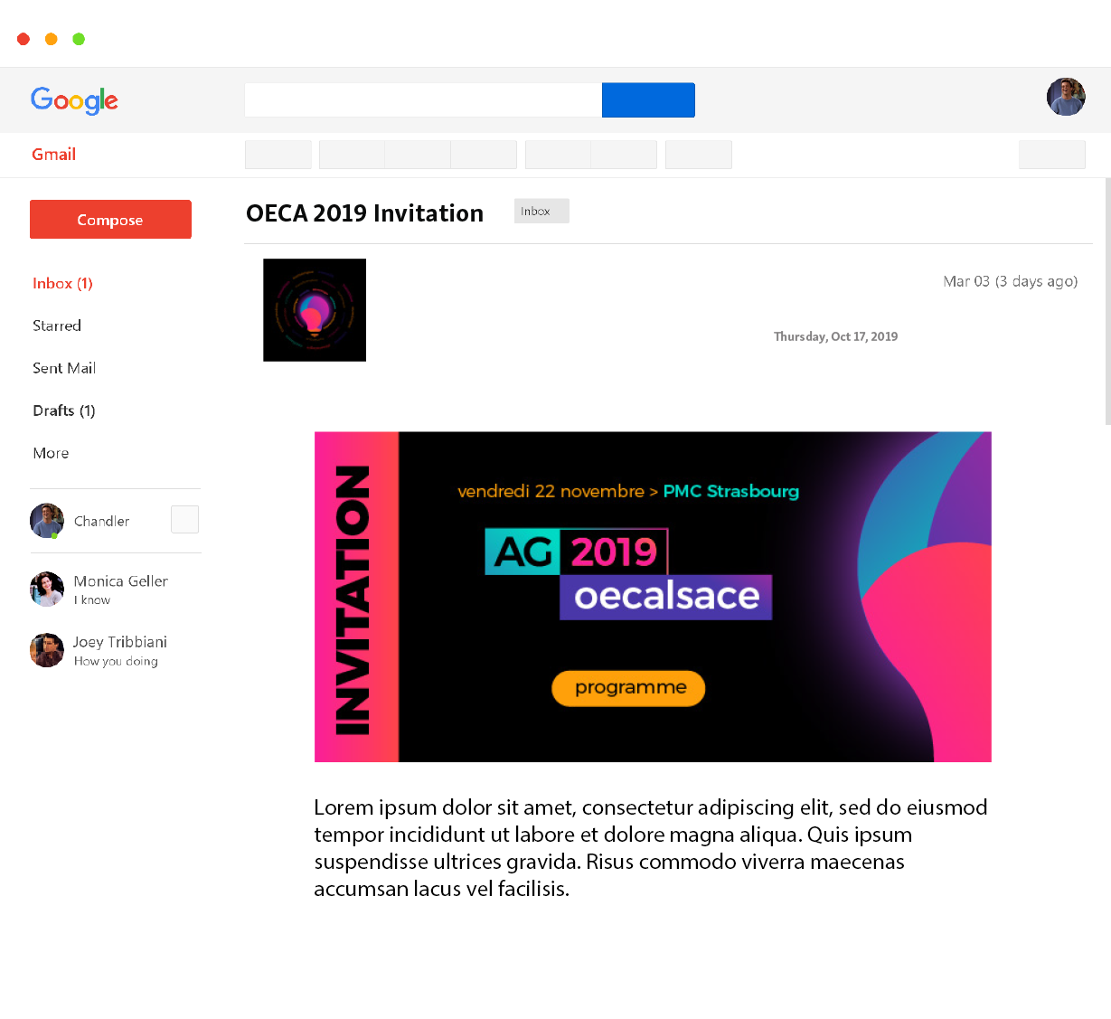This screenshot has height=1019, width=1111.
Task: Open the Inbox (1) folder
Action: 62,283
